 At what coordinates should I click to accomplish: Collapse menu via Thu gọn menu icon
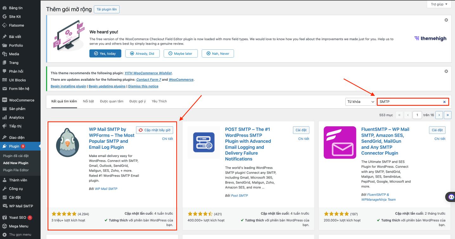(x=4, y=235)
